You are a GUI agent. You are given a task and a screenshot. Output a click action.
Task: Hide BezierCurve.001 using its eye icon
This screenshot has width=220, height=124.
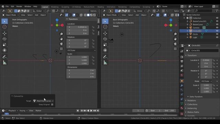coord(217,21)
